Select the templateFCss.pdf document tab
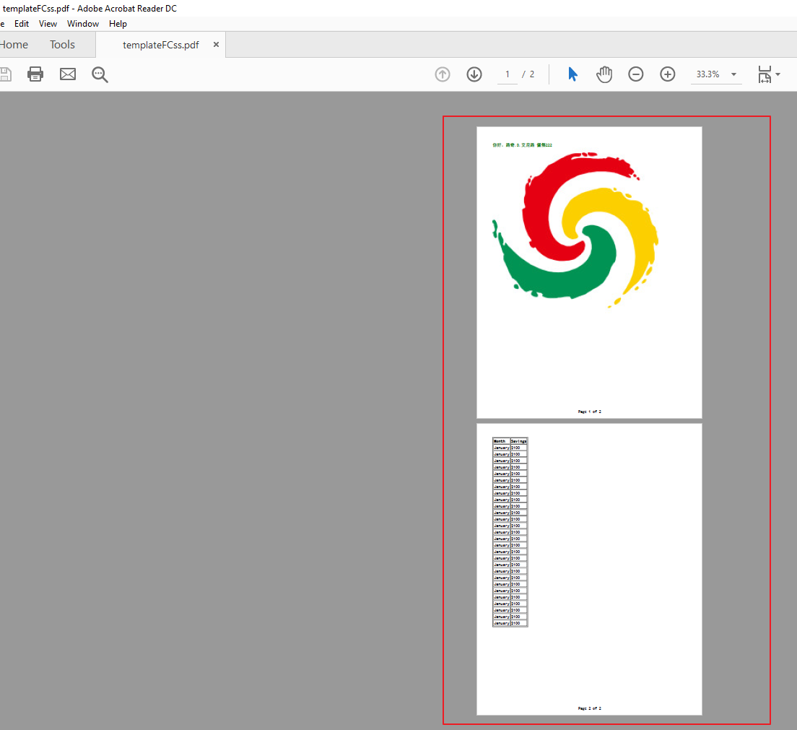797x730 pixels. pos(160,44)
